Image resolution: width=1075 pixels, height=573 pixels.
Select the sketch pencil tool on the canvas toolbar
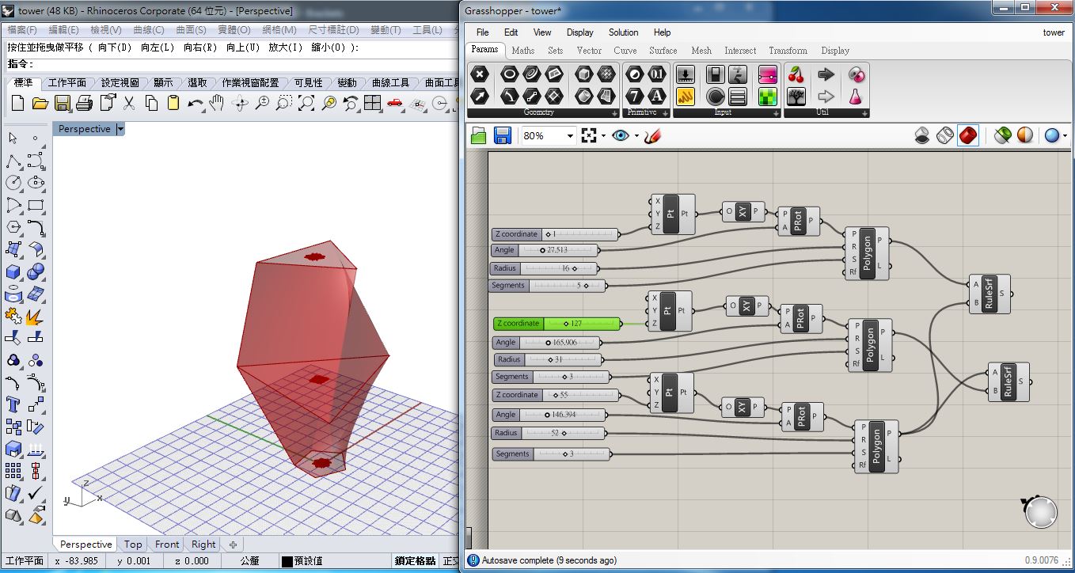(651, 135)
